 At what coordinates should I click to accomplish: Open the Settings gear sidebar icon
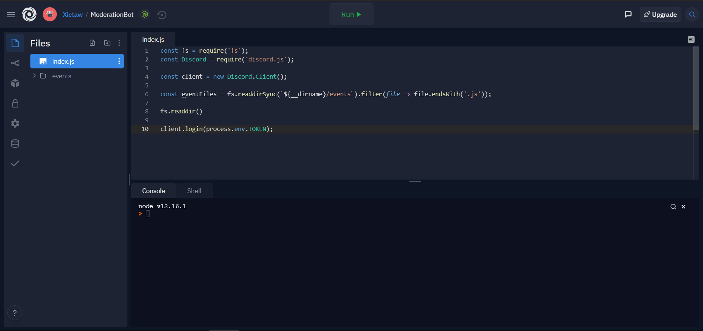point(15,123)
